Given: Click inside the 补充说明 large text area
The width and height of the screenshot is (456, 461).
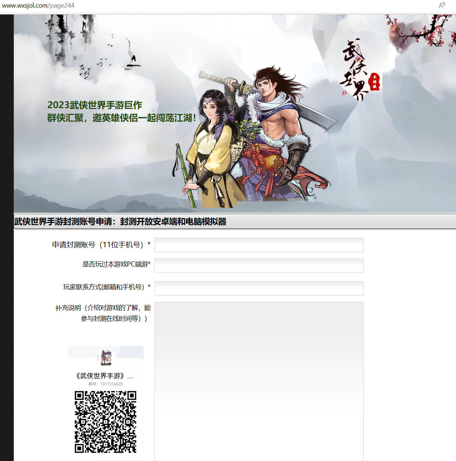Looking at the screenshot, I should 259,382.
